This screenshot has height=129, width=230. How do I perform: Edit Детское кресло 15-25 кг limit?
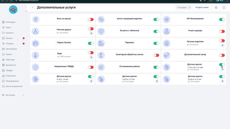[157, 81]
